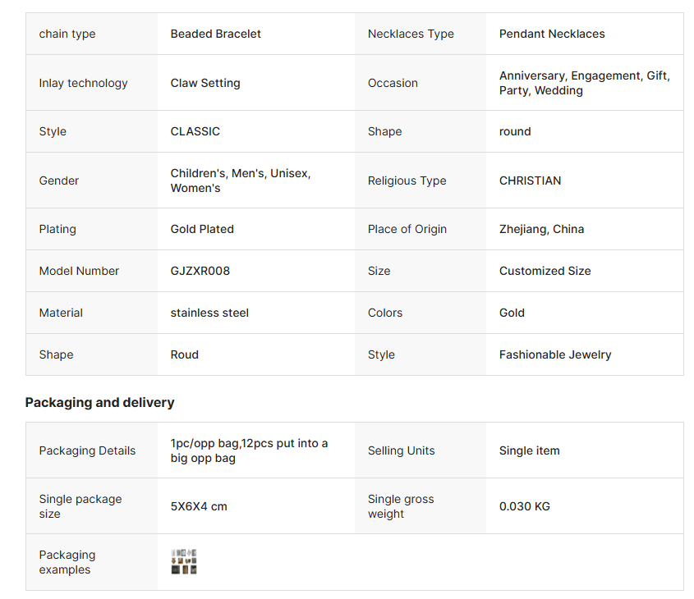Select the Pendant Necklaces value text
Image resolution: width=694 pixels, height=599 pixels.
click(x=552, y=34)
